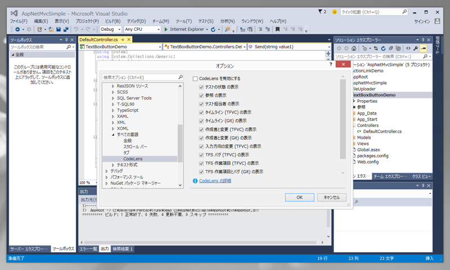
Task: Click the options tree vertical scrollbar thumb
Action: point(180,143)
